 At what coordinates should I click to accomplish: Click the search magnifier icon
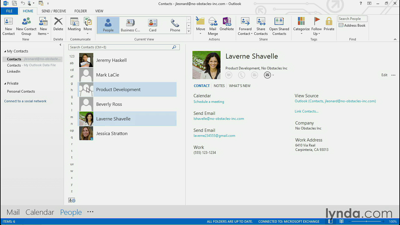(x=174, y=47)
